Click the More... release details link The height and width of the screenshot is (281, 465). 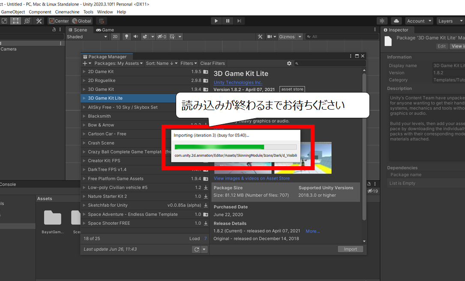(x=312, y=231)
